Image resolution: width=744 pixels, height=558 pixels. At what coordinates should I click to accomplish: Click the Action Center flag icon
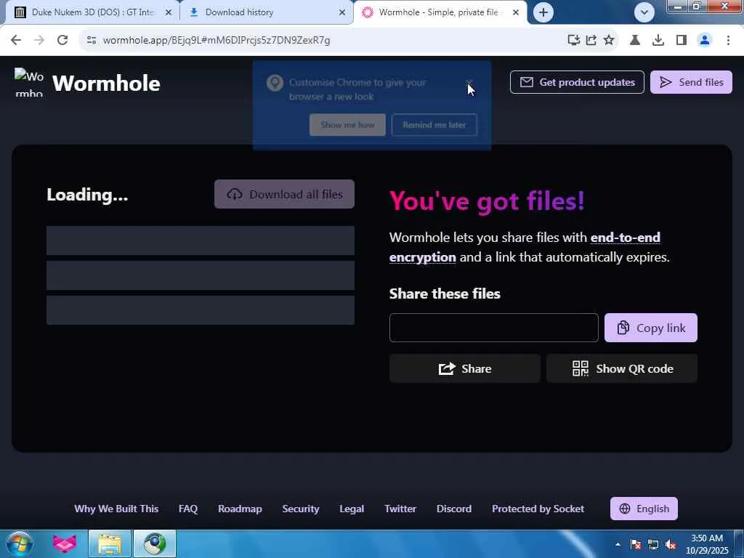pyautogui.click(x=635, y=544)
